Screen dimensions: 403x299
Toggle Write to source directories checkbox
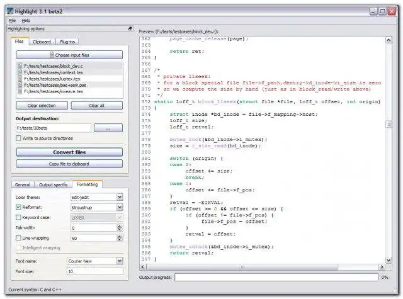pyautogui.click(x=18, y=138)
